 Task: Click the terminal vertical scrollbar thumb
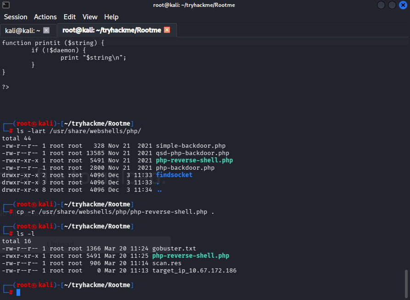tap(406, 283)
